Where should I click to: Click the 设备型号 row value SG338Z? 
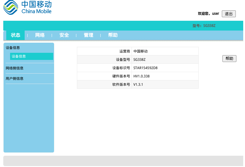[x=140, y=60]
